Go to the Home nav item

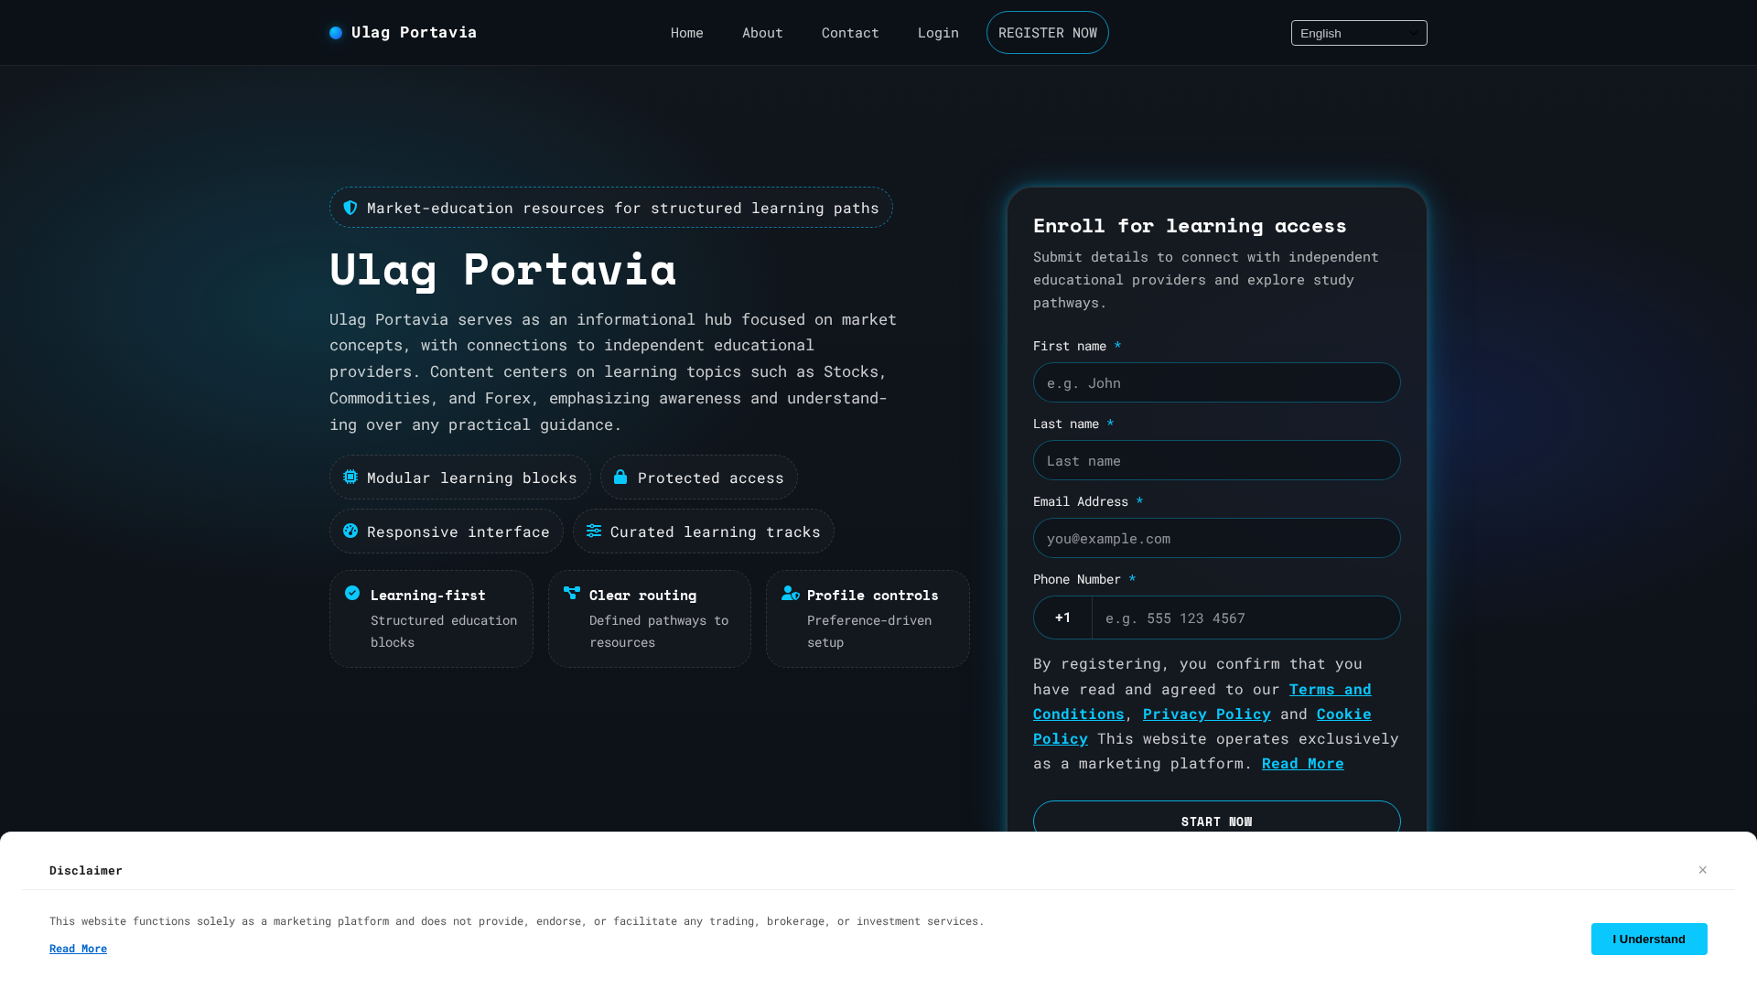[687, 33]
